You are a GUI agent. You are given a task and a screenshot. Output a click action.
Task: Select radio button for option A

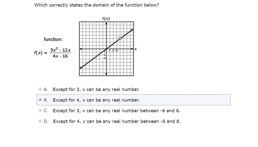click(40, 89)
